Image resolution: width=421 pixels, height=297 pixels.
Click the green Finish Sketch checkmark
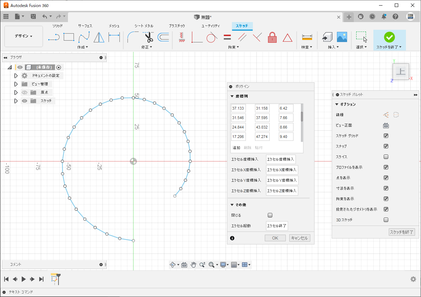point(389,37)
